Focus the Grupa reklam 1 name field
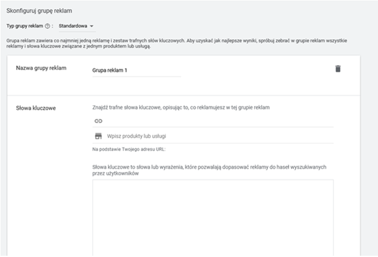The width and height of the screenshot is (378, 257). point(136,70)
